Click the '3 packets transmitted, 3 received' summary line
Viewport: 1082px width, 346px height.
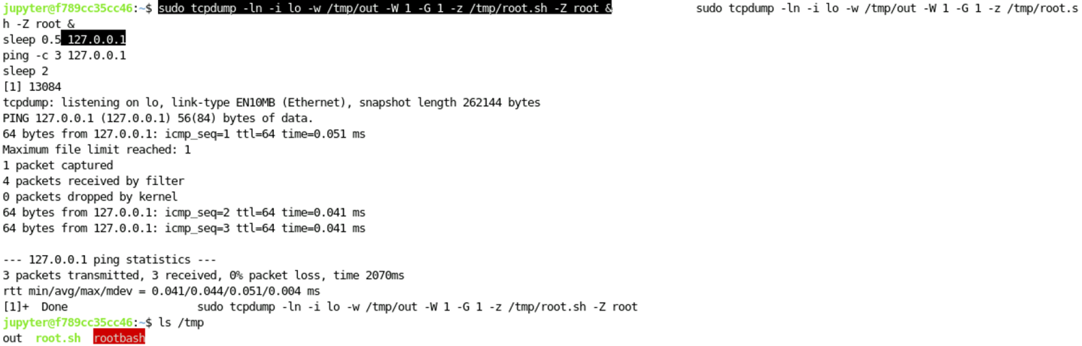203,275
